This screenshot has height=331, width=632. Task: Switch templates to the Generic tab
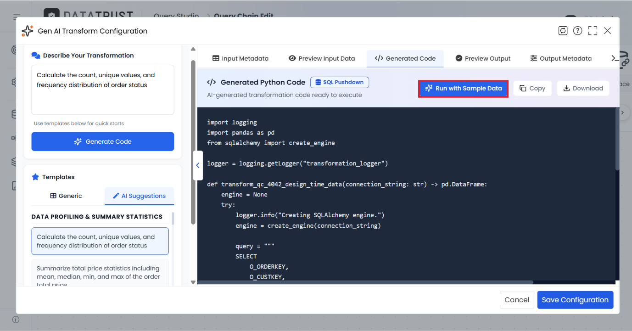click(66, 196)
